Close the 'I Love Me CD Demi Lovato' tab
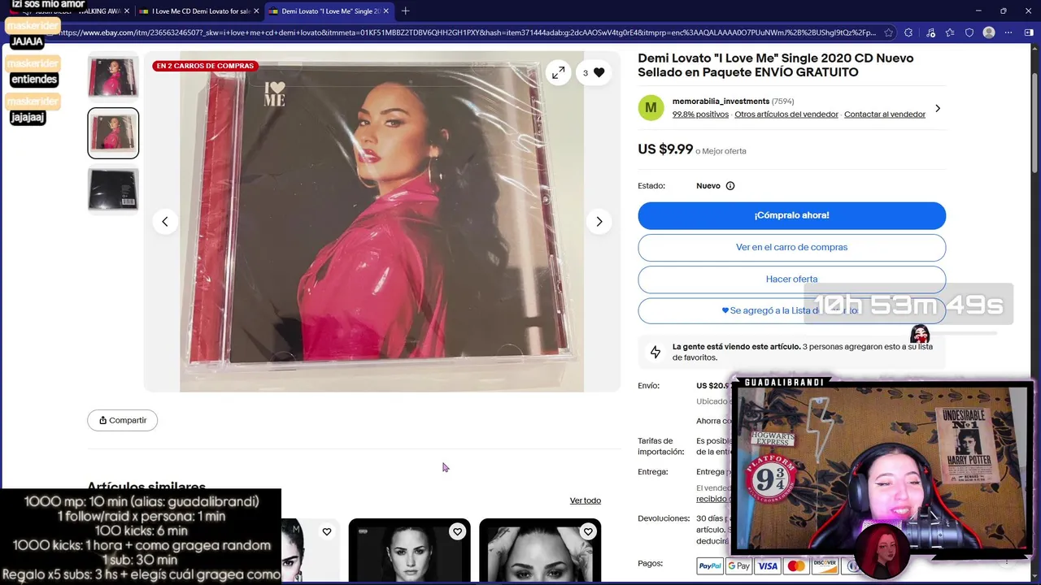1041x585 pixels. point(256,11)
